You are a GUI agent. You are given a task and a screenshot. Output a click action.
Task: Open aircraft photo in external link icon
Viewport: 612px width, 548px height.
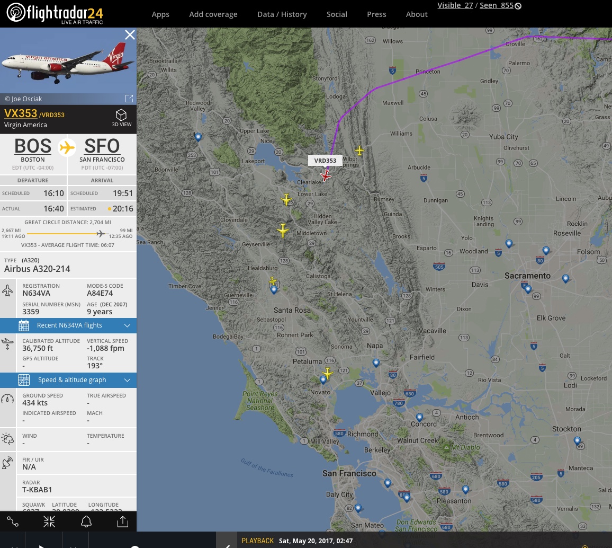[129, 99]
